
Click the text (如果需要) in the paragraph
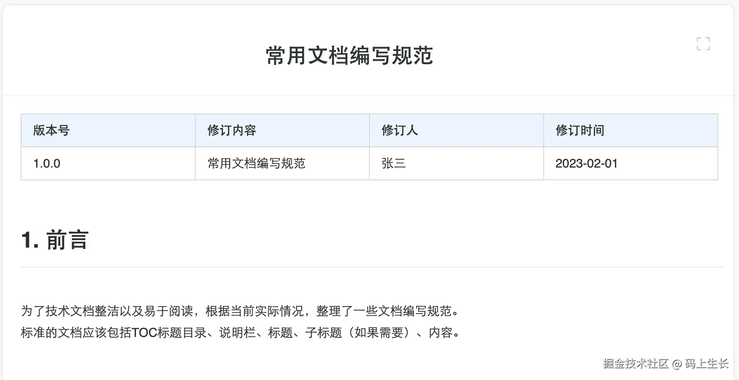tap(379, 332)
